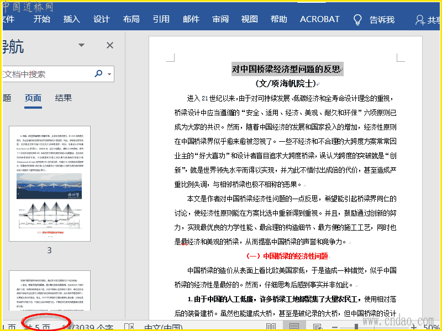Open the 引用 ribbon tab
The height and width of the screenshot is (331, 442).
[x=161, y=19]
